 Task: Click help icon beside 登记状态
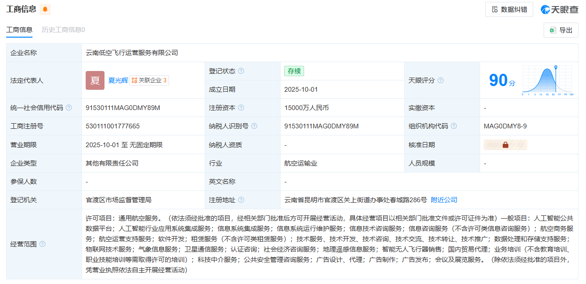pos(241,71)
